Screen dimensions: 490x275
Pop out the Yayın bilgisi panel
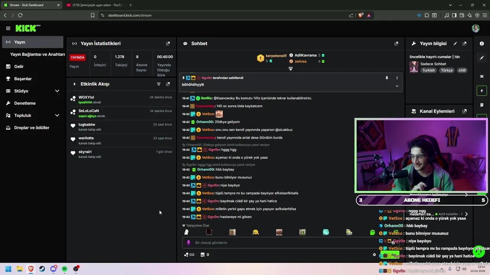click(x=464, y=44)
